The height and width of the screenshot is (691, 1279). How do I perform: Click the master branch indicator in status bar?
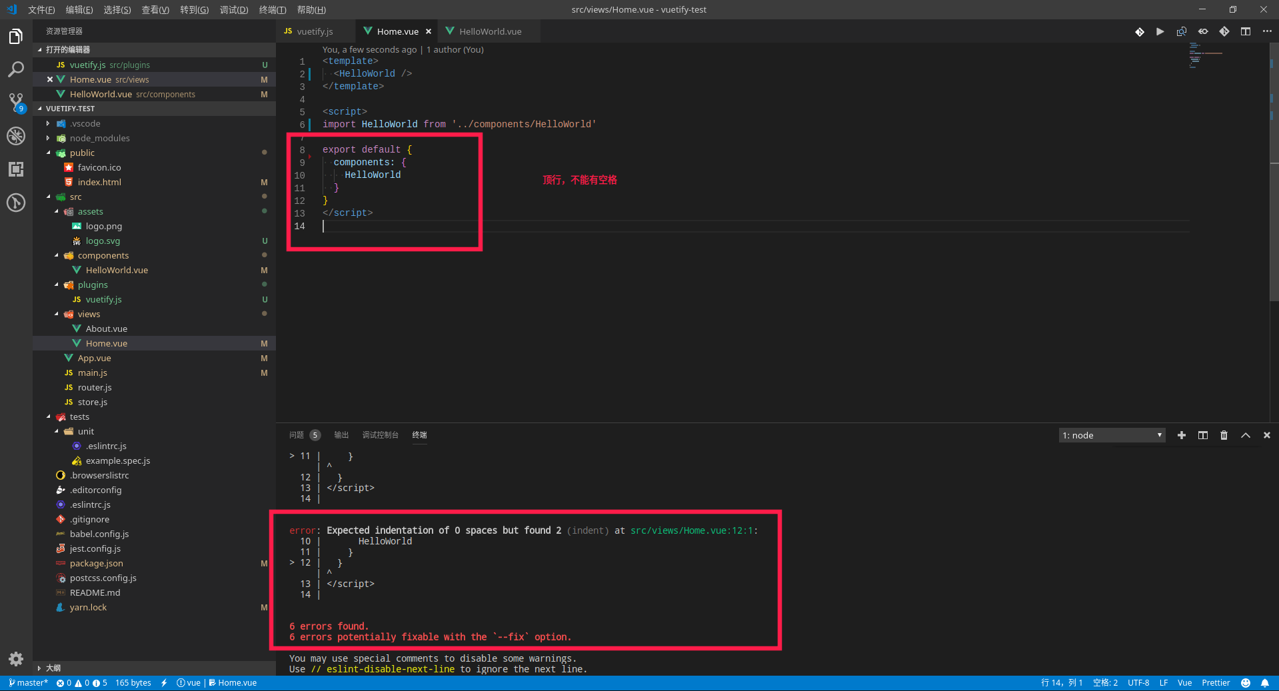[x=29, y=683]
